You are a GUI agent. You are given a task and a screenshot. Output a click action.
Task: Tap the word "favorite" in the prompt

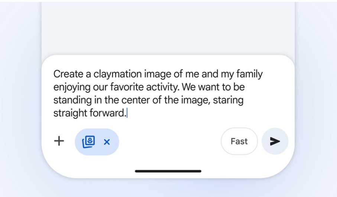[129, 87]
